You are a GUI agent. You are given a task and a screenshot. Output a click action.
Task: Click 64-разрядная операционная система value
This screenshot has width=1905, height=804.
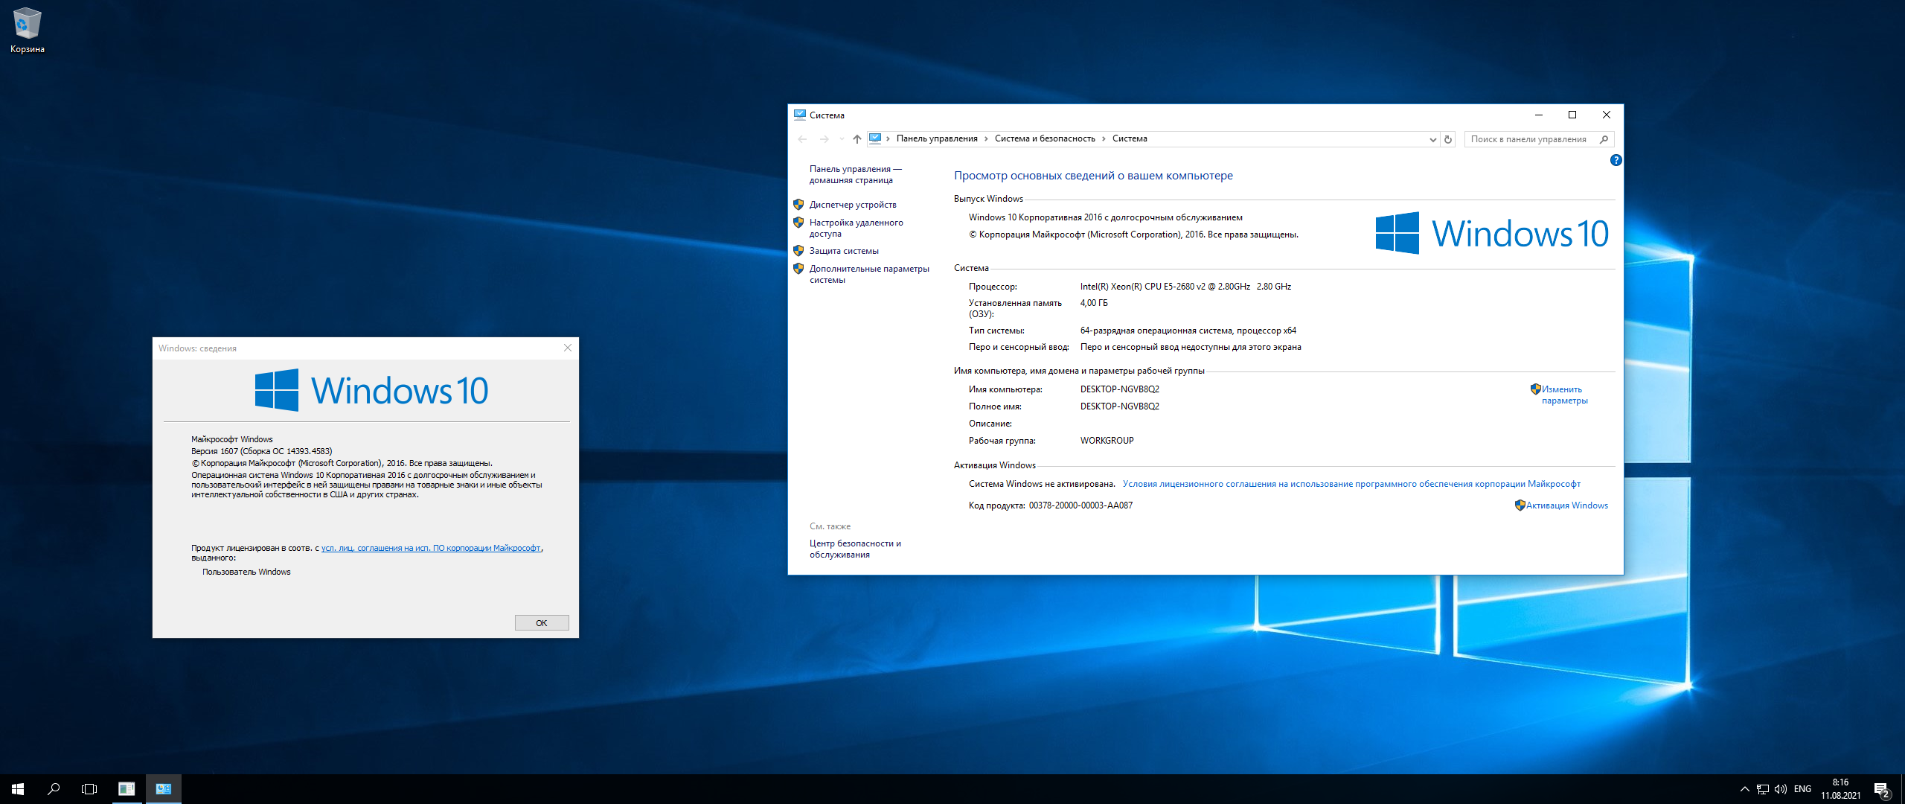pyautogui.click(x=1188, y=331)
